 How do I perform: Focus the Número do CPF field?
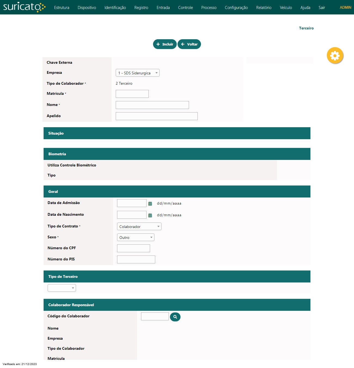[x=133, y=248]
